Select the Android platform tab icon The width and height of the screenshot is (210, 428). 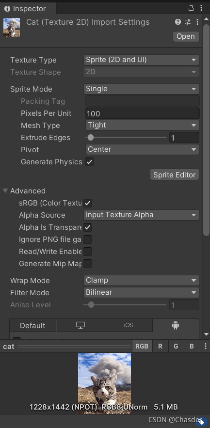(x=176, y=325)
